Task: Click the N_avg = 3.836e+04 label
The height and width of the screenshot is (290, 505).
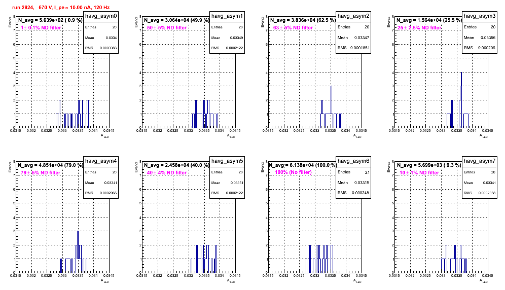Action: coord(303,20)
